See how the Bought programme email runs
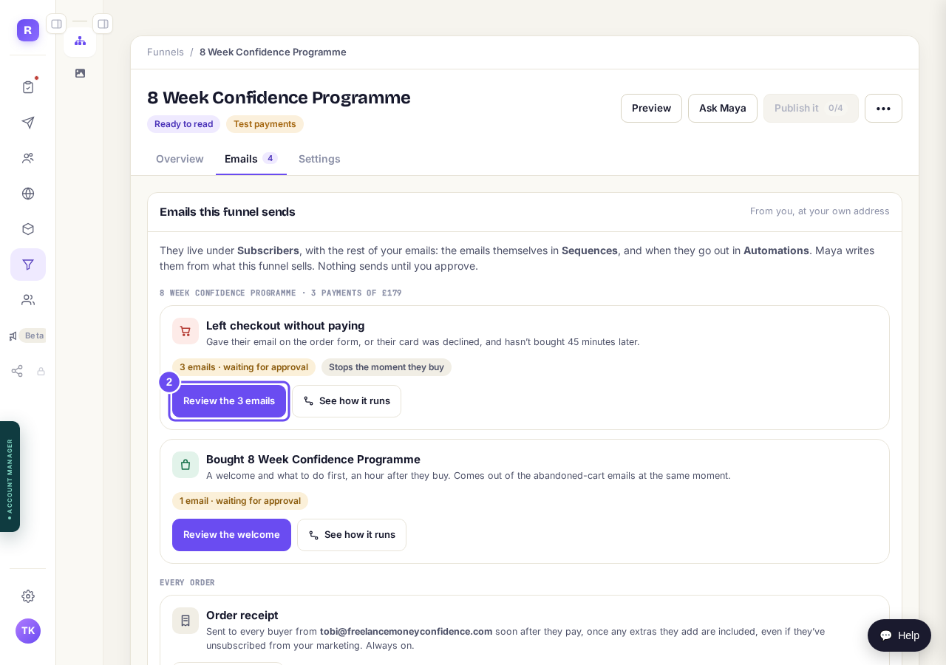This screenshot has width=946, height=665. click(352, 535)
